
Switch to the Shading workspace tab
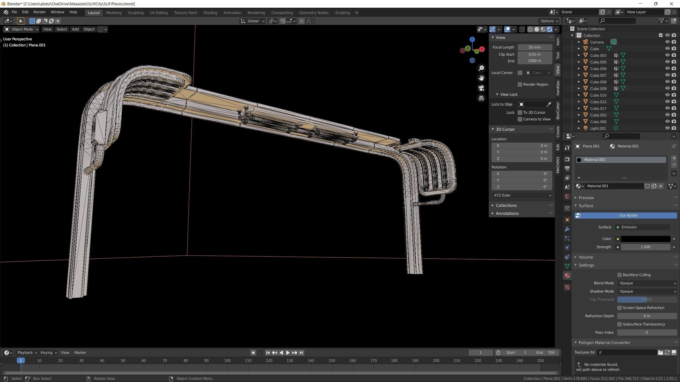point(210,12)
